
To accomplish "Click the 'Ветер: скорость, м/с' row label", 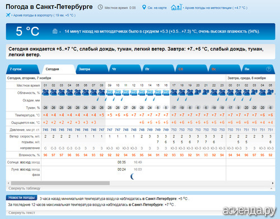I will [x=25, y=137].
